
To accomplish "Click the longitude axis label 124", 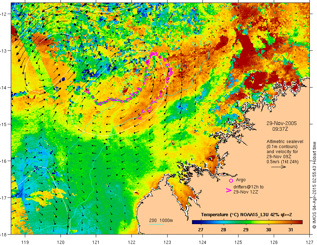I will [x=203, y=242].
